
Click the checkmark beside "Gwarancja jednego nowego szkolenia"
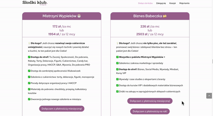pos(29,99)
